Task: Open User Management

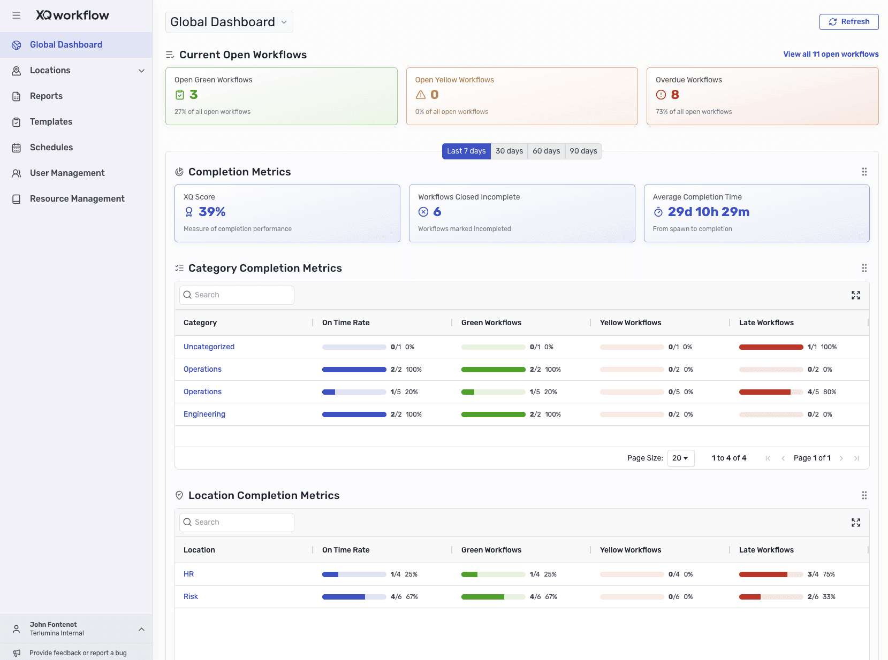Action: tap(66, 173)
